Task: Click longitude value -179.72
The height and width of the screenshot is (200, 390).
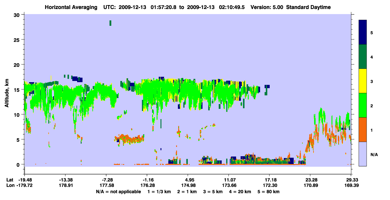Action: [24, 186]
